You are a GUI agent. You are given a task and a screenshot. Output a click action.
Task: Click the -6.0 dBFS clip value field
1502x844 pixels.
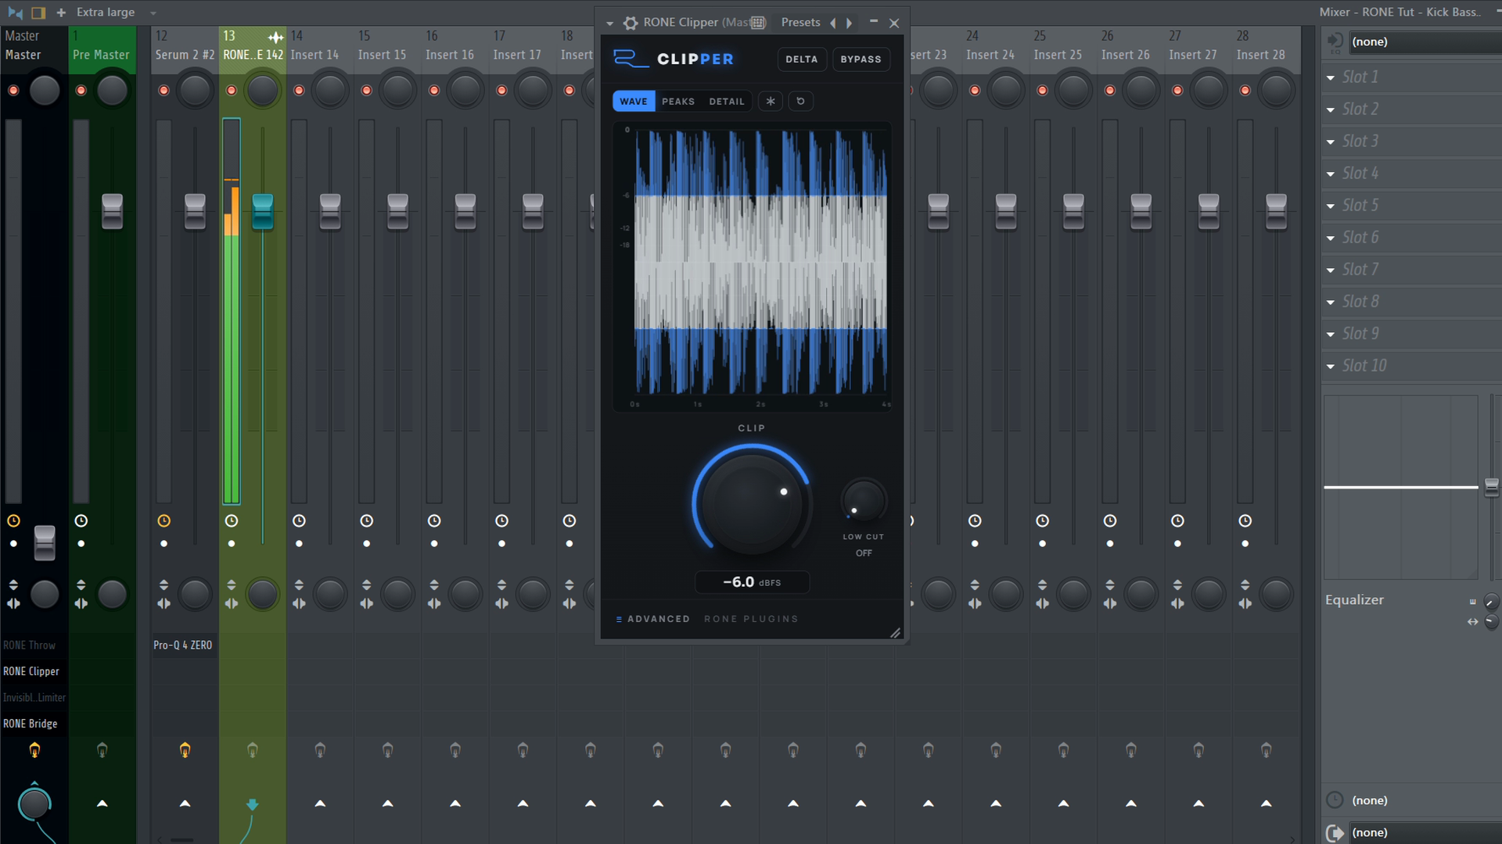coord(752,582)
